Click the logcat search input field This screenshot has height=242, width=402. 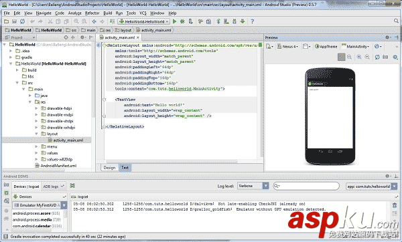306,186
